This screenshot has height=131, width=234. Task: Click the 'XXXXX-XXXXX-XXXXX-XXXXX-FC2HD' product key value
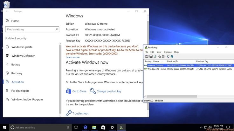coord(107,41)
